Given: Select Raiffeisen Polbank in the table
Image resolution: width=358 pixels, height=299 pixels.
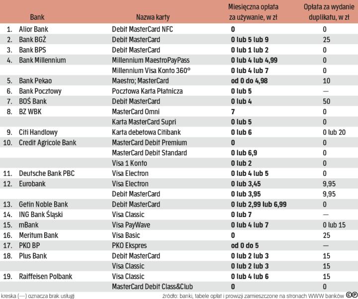Looking at the screenshot, I should pyautogui.click(x=46, y=276).
